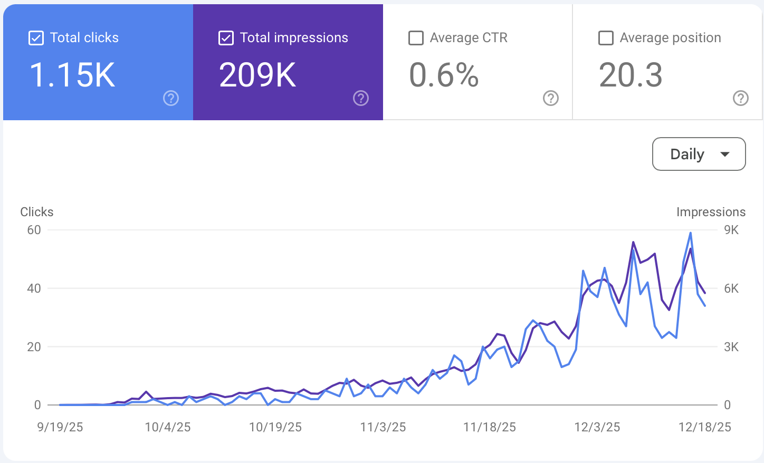Image resolution: width=764 pixels, height=463 pixels.
Task: Click the Impressions axis label
Action: point(711,211)
